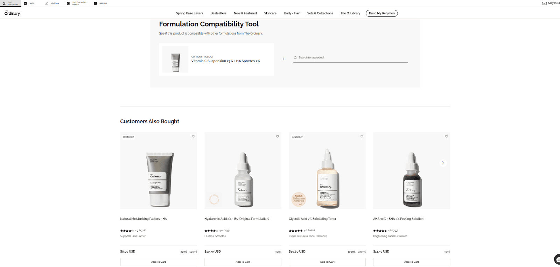
Task: Open the Bestsellers nav item
Action: pyautogui.click(x=218, y=13)
